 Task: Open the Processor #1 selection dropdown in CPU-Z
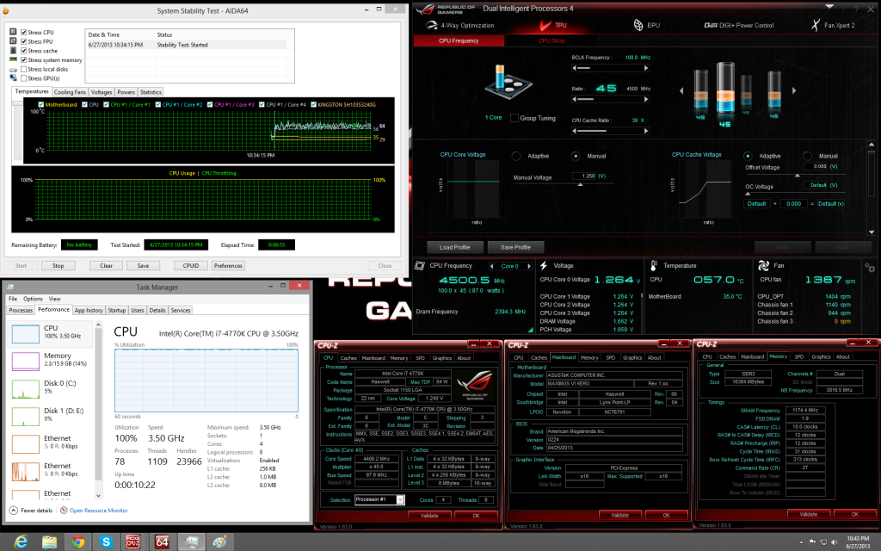tap(379, 499)
